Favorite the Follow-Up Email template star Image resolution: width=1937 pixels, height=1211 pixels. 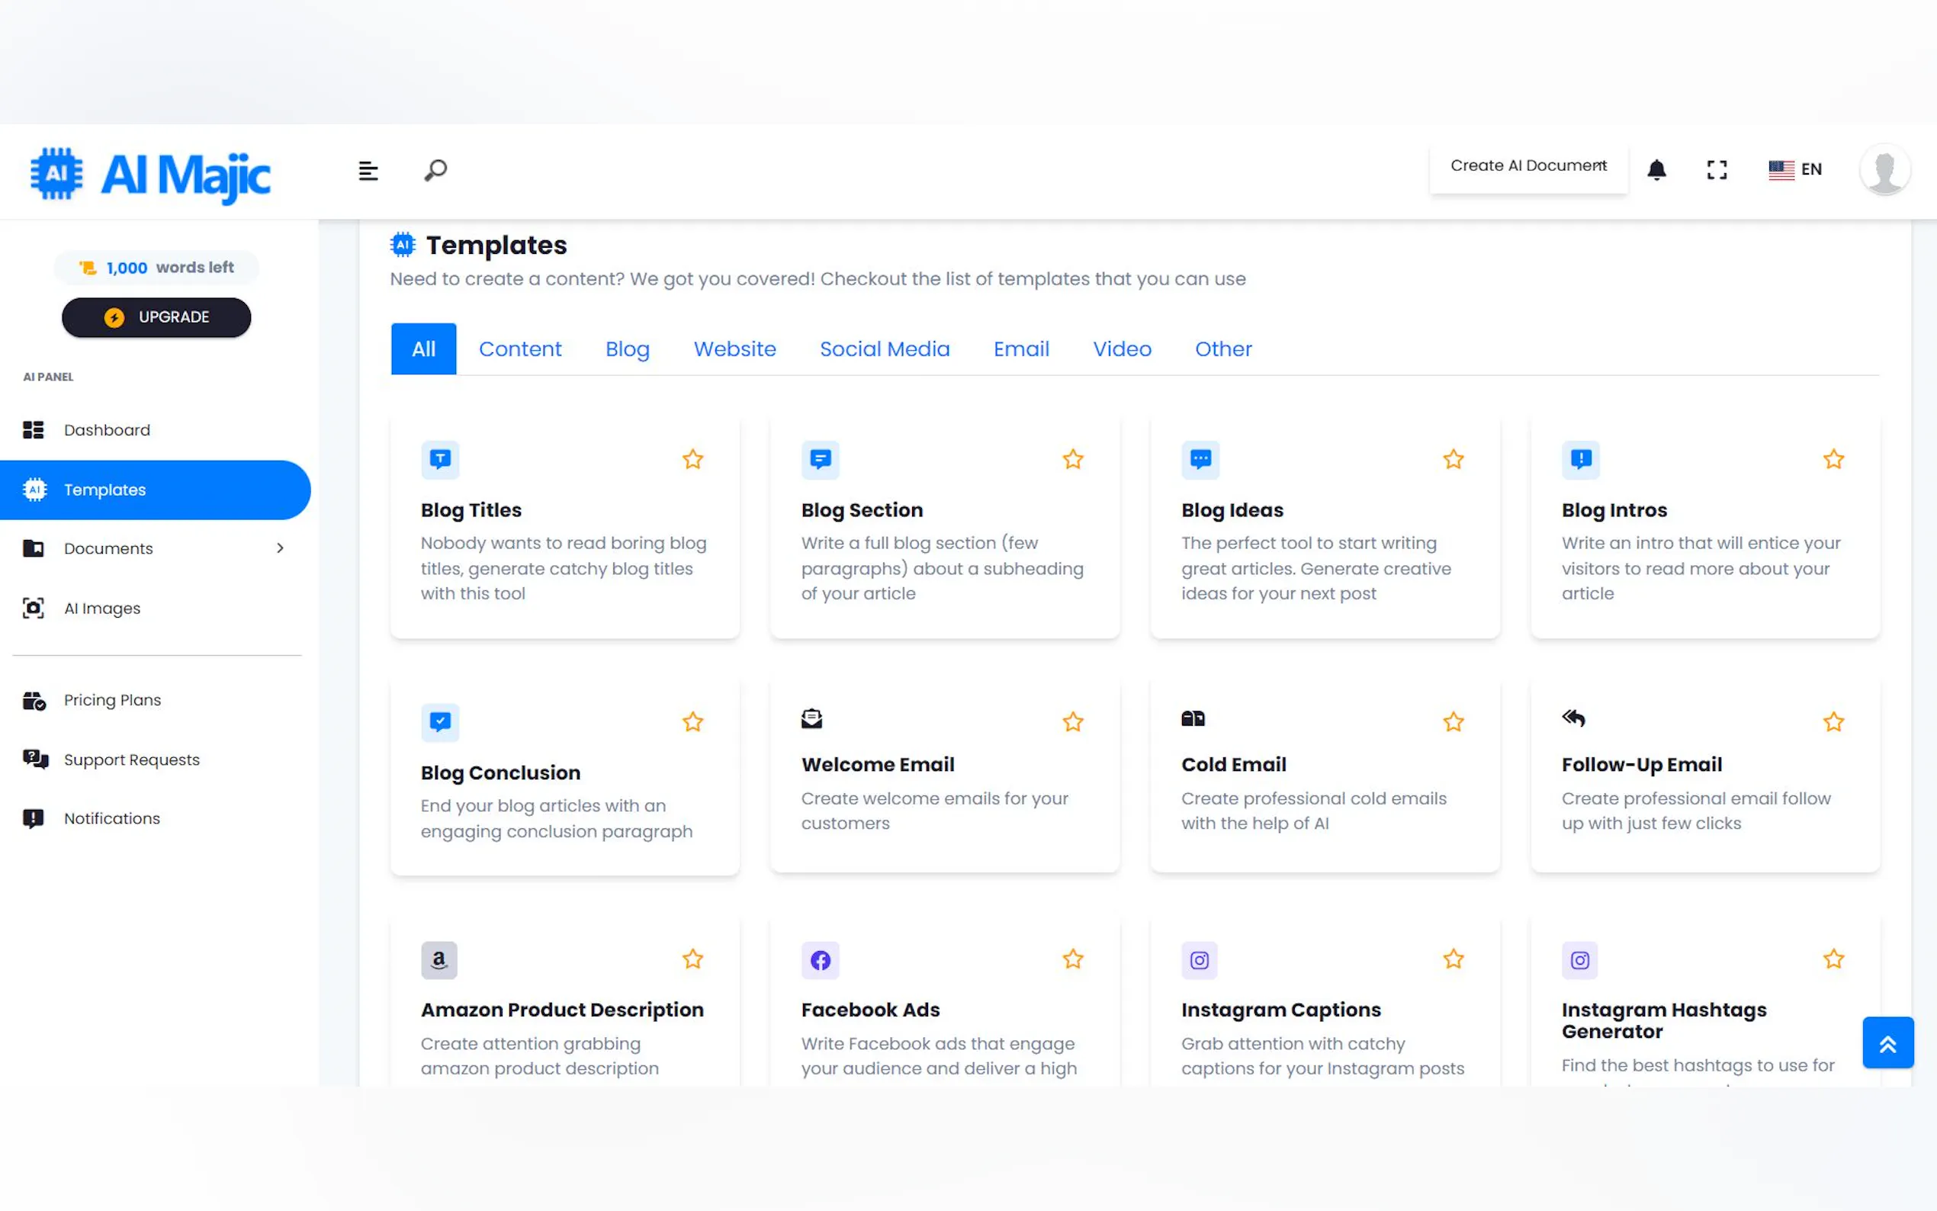(1833, 722)
